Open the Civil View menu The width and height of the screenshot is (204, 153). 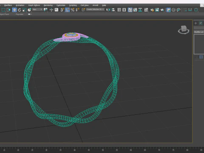point(85,5)
